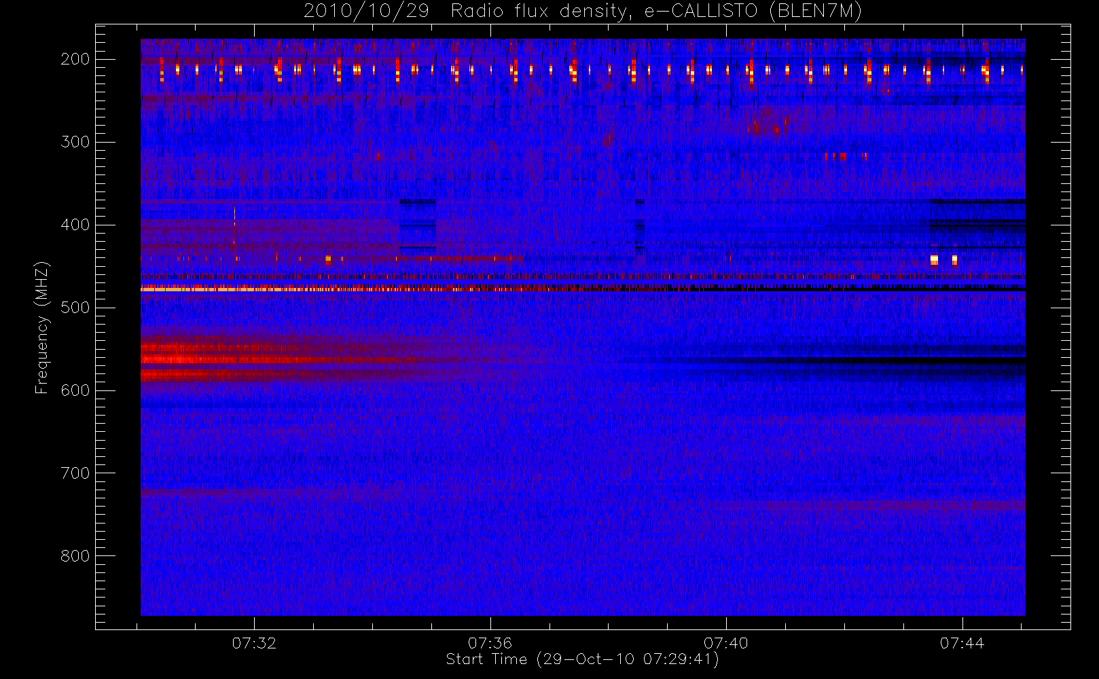Screen dimensions: 1099x679
Task: Click the bright white burst near 07:43:30 at 440 MHz
Action: pos(934,260)
